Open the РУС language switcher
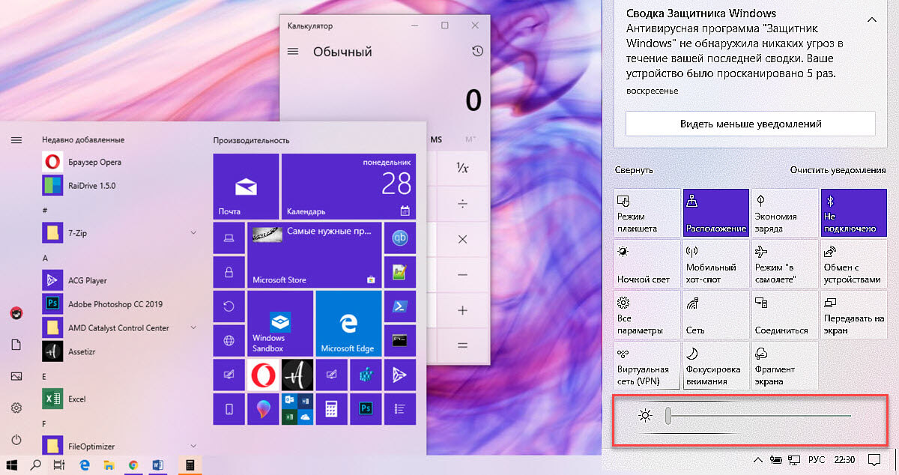Image resolution: width=899 pixels, height=475 pixels. coord(817,459)
